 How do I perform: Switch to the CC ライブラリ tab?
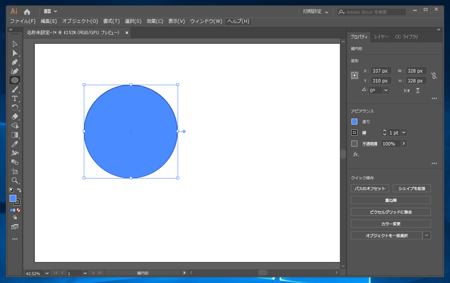coord(406,37)
